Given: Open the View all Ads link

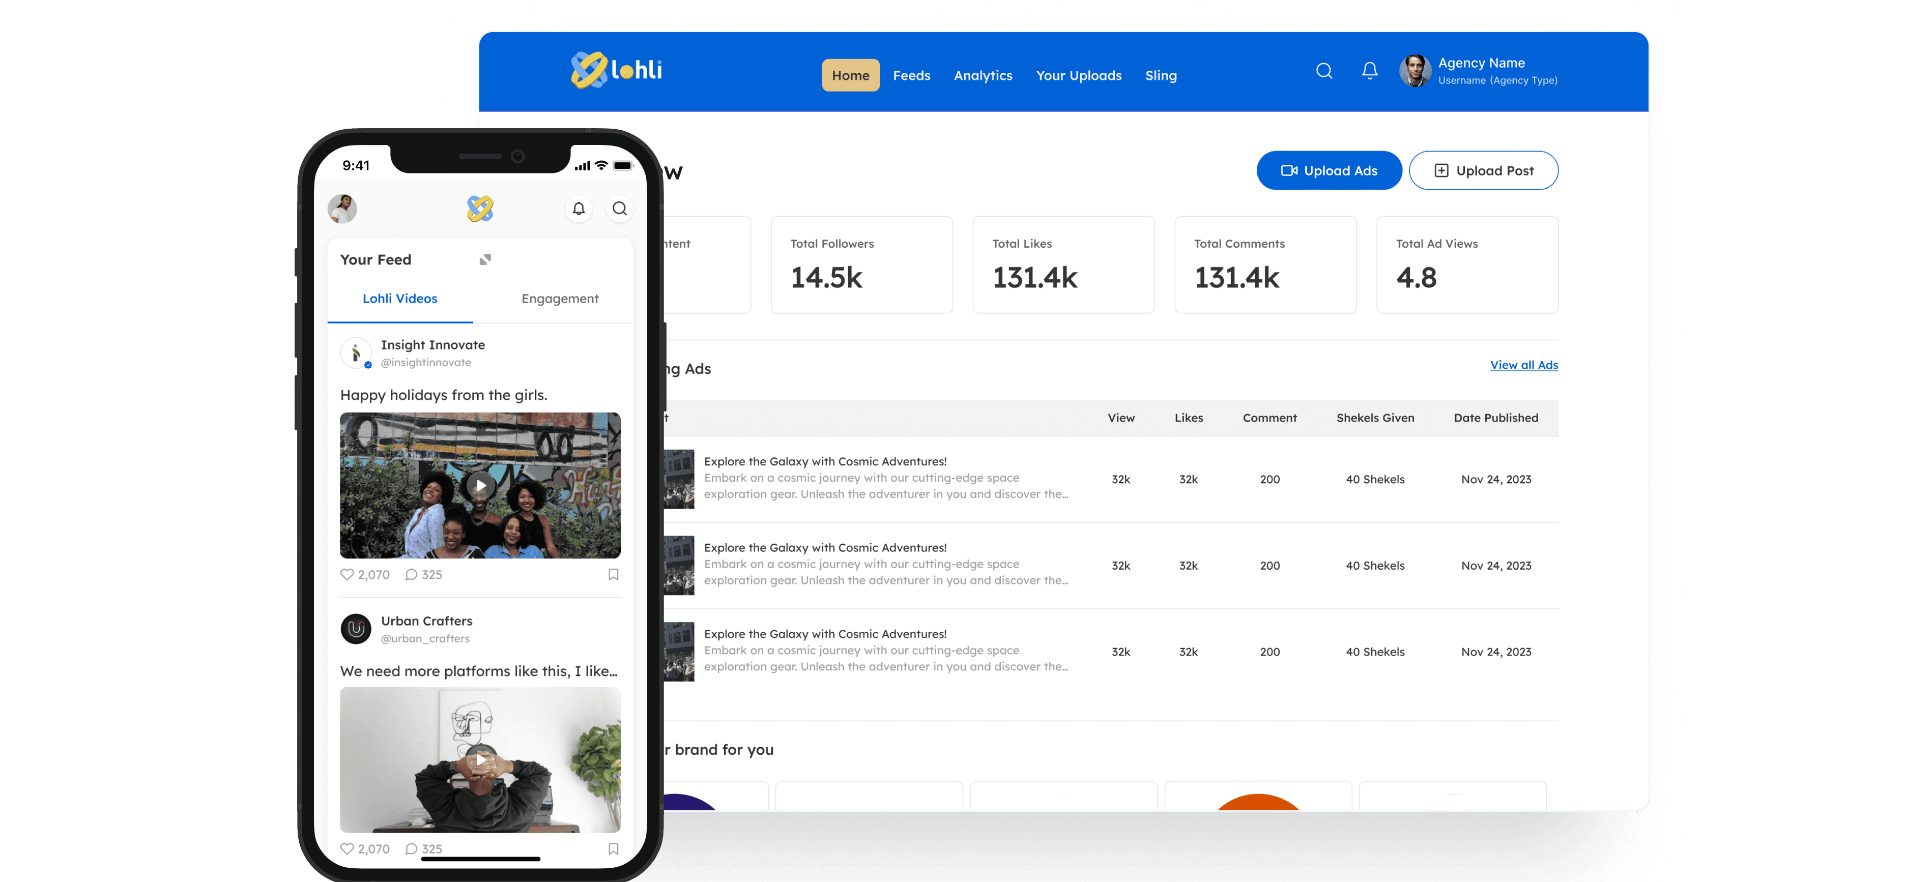Looking at the screenshot, I should pos(1523,365).
